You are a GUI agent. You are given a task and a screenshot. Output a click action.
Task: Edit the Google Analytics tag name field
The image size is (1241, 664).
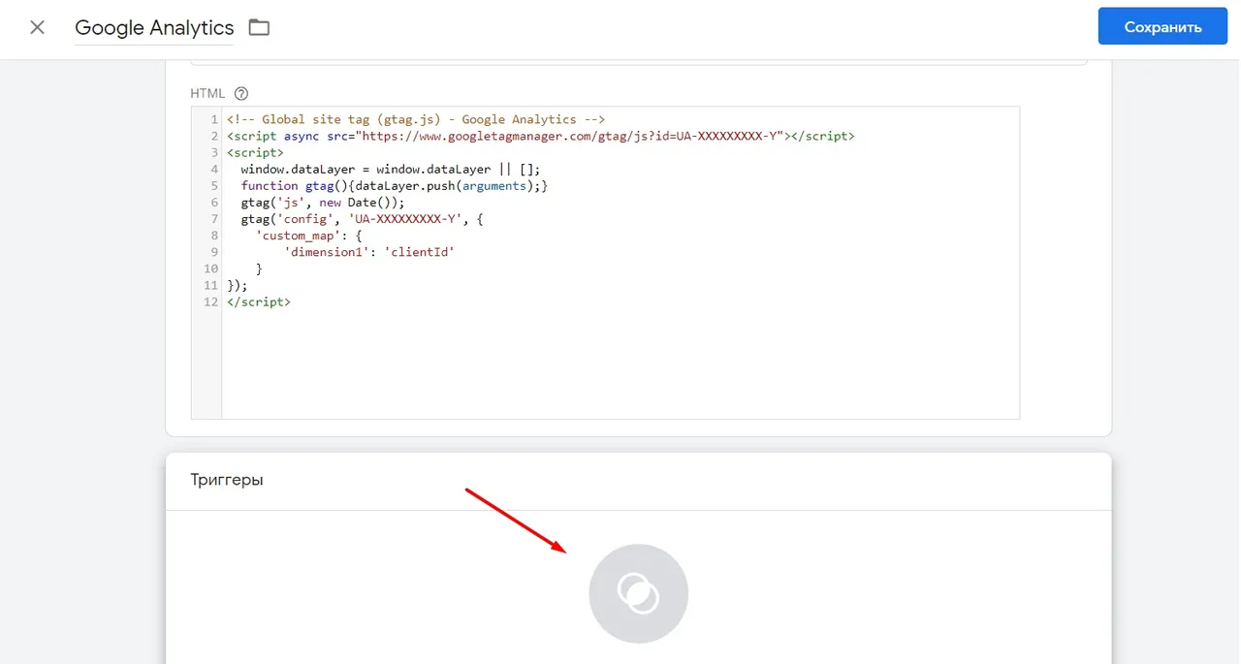tap(154, 28)
